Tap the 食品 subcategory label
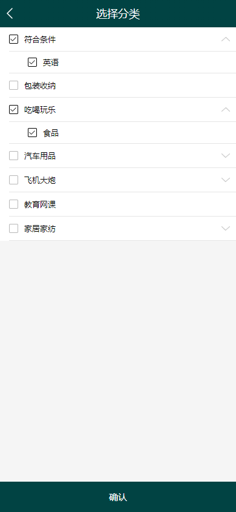 pyautogui.click(x=51, y=133)
